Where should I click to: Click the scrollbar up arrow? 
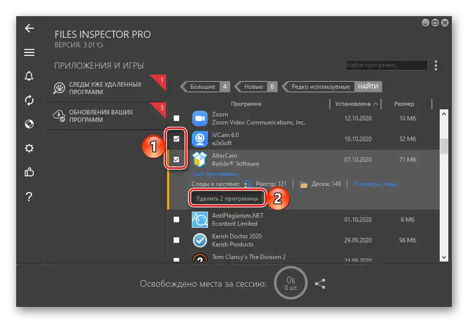[x=444, y=114]
